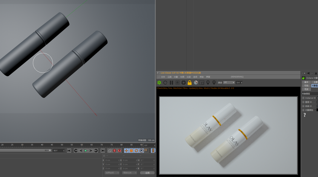The height and width of the screenshot is (177, 318).
Task: Open the 比较 menu in Live Viewer
Action: tap(189, 77)
